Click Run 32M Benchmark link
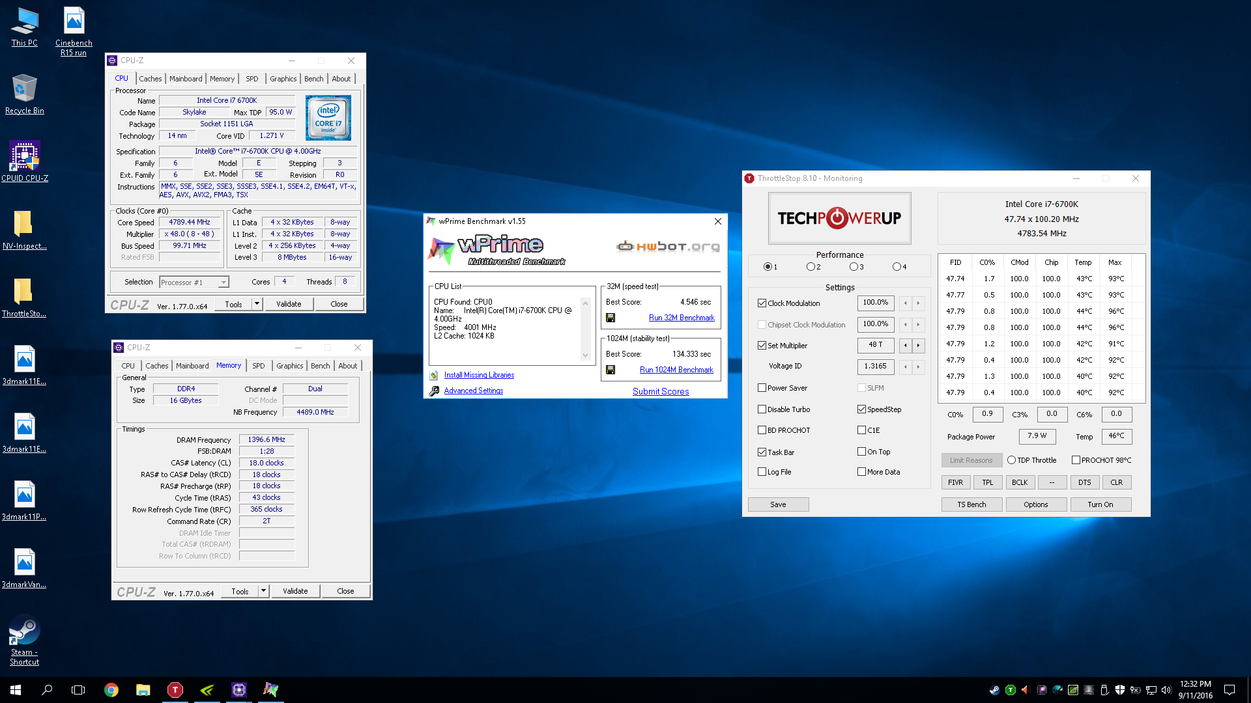 point(682,318)
